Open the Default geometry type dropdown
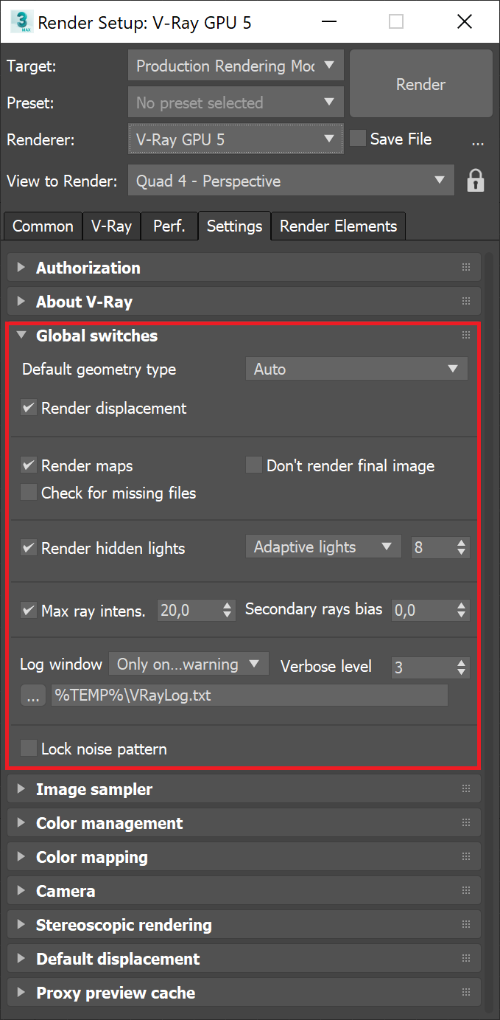The width and height of the screenshot is (500, 1020). [x=356, y=369]
